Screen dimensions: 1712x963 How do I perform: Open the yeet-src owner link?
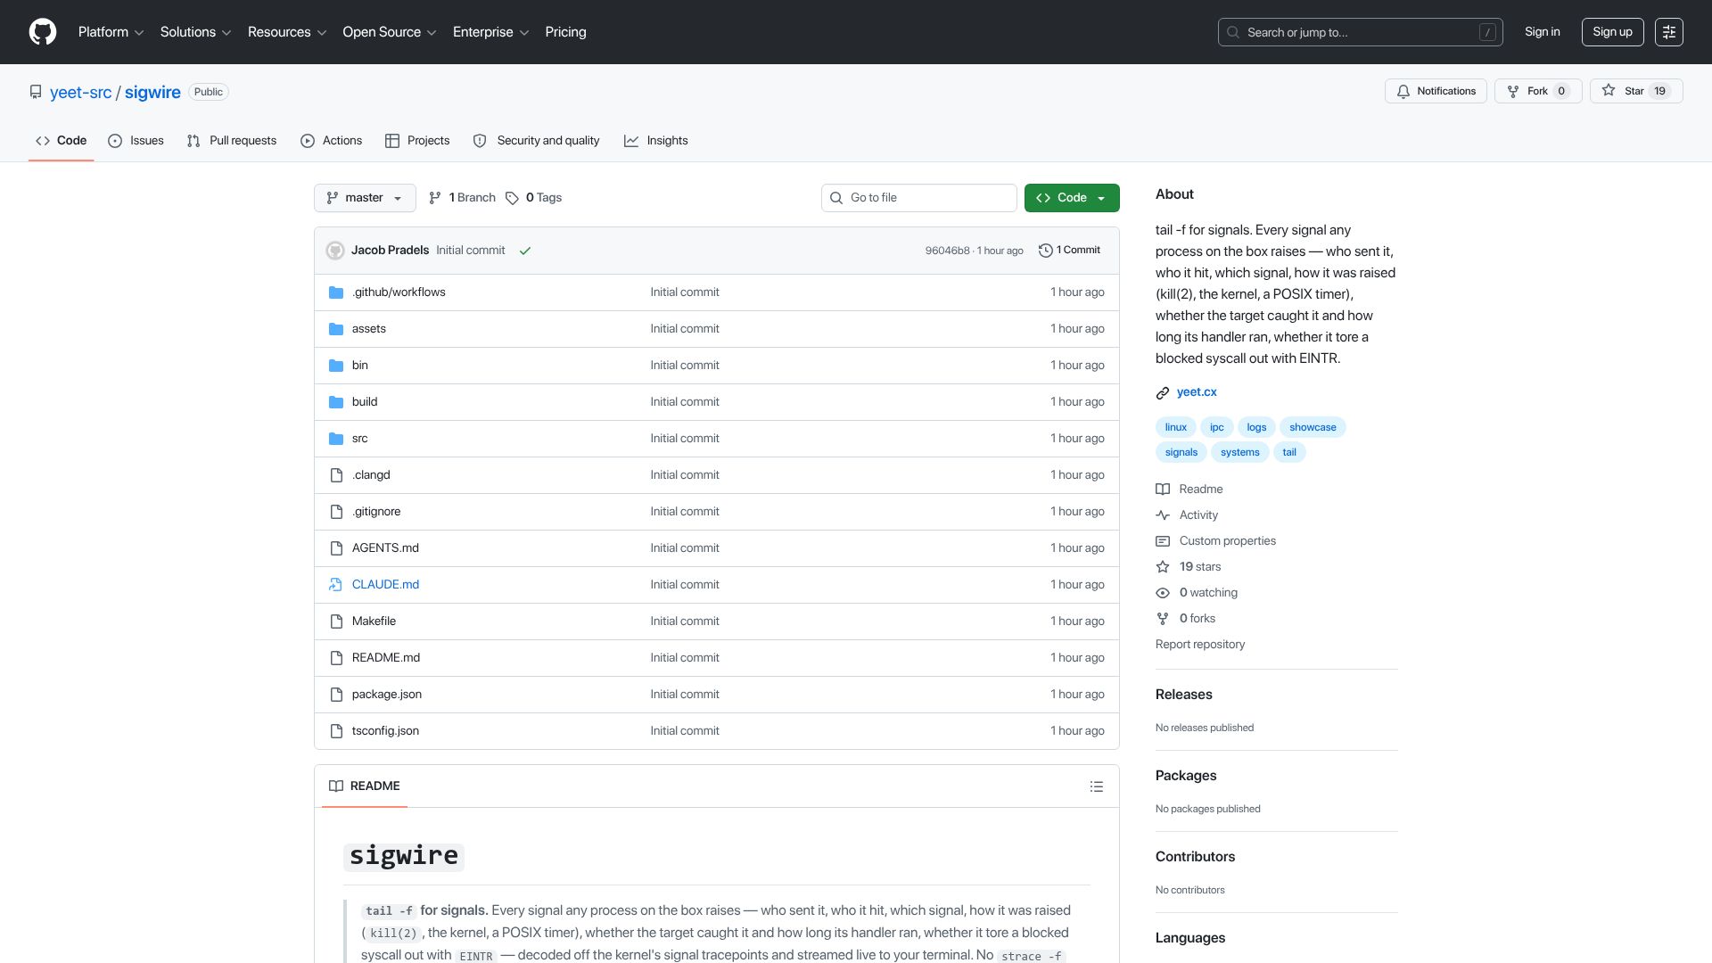coord(81,93)
